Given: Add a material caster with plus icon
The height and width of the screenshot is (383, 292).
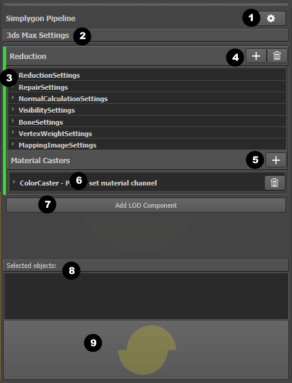Looking at the screenshot, I should 276,160.
